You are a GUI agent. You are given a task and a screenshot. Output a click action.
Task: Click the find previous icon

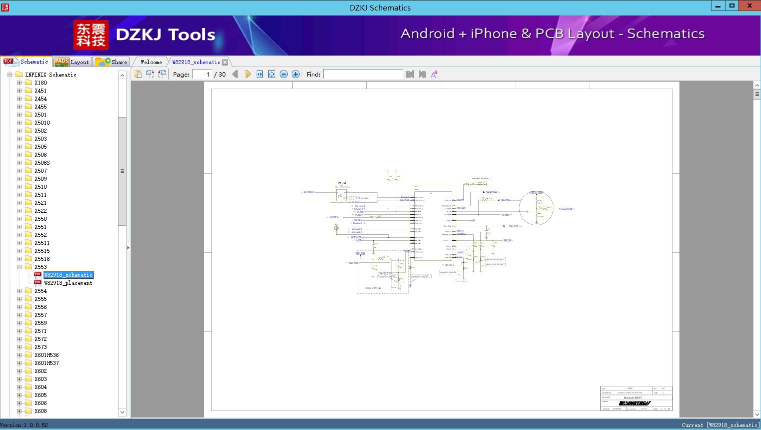coord(410,74)
